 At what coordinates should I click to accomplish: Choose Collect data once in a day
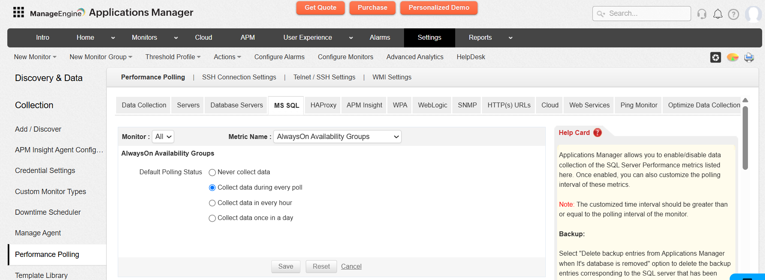(212, 218)
